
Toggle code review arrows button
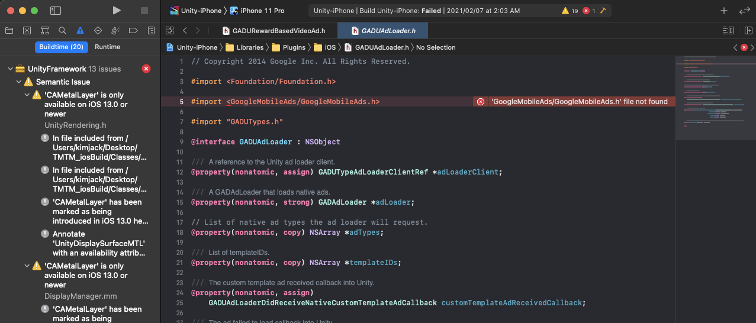point(744,11)
